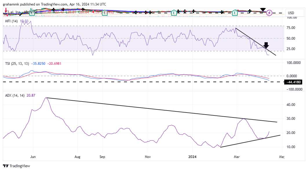Click the Aug label on time axis
The width and height of the screenshot is (308, 171).
point(77,157)
